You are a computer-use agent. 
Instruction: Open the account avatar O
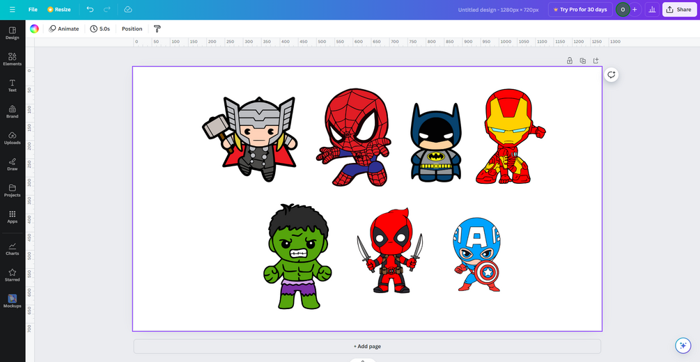[623, 9]
